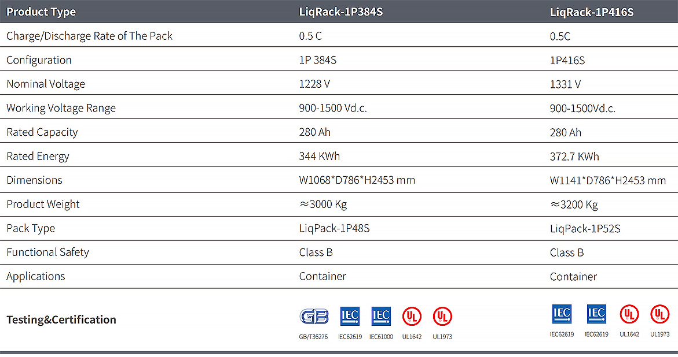678x357 pixels.
Task: Click the 1P 384S configuration value
Action: [318, 60]
